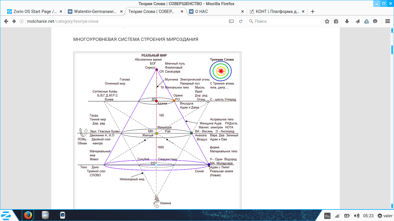
Task: Click heading МНОГОУРОВНЕВАЯ СИСТЕМА СТРОЕНИЯ МИРОЗДАНИЯ
Action: (x=136, y=39)
